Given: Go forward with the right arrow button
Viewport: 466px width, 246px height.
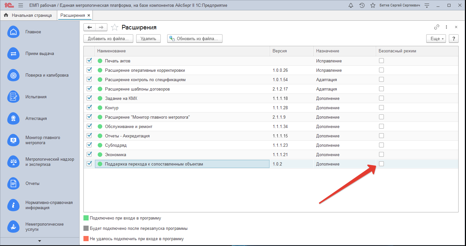Looking at the screenshot, I should (x=101, y=27).
